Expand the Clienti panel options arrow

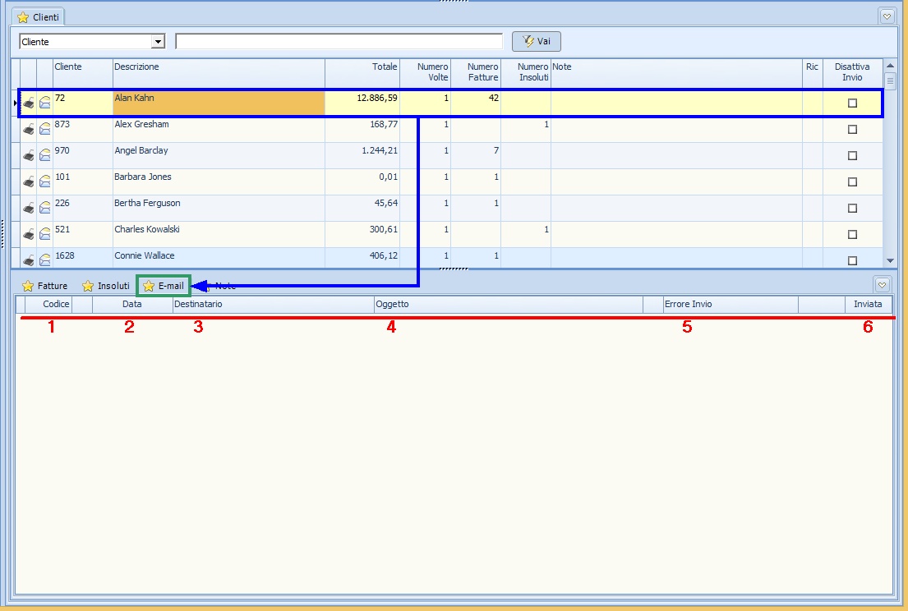(x=887, y=16)
